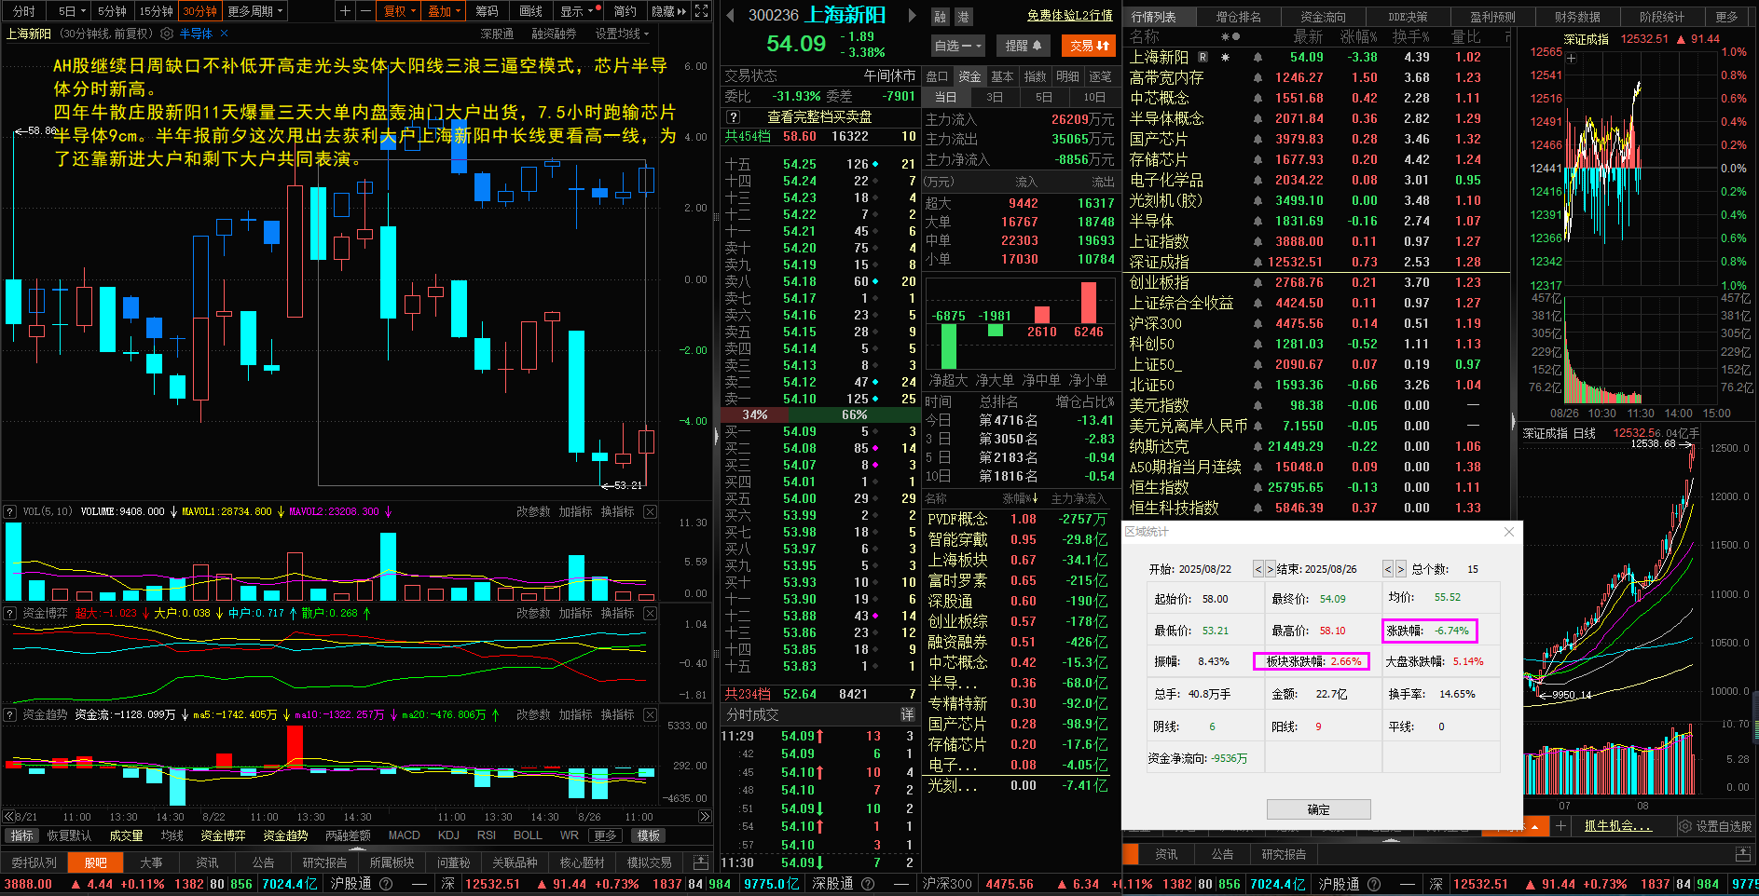Open chart settings gear beside 前复权

point(167,34)
